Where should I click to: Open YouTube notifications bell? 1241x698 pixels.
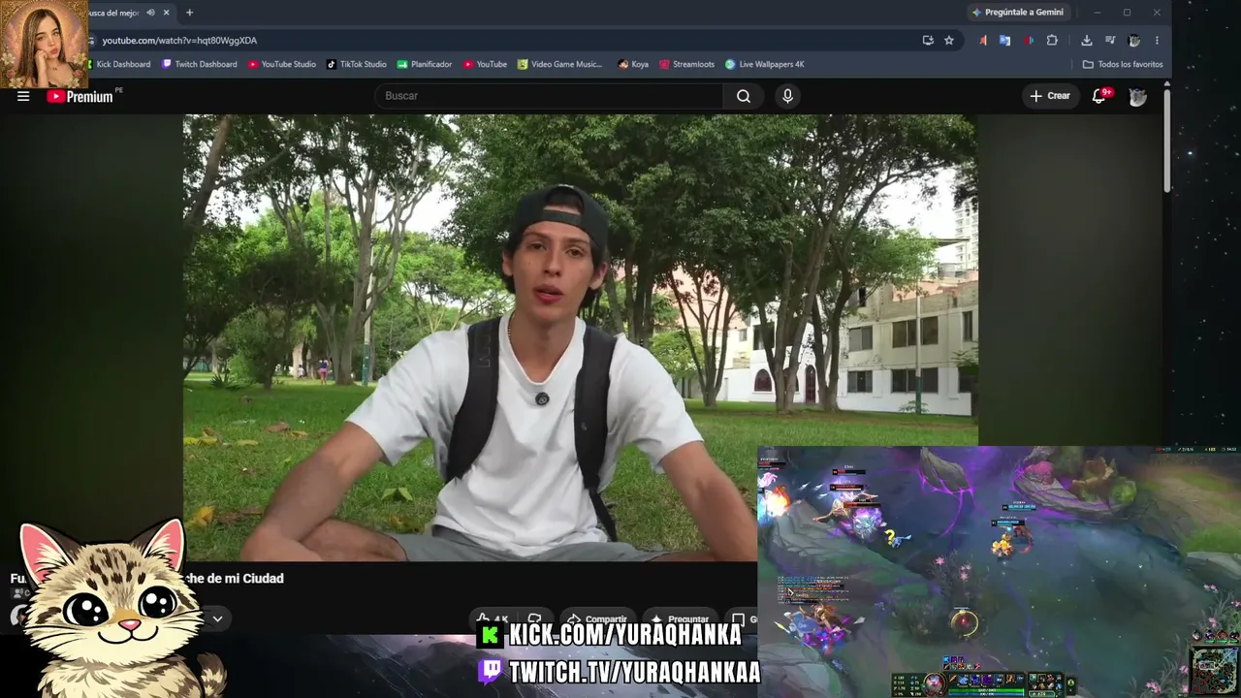1099,96
